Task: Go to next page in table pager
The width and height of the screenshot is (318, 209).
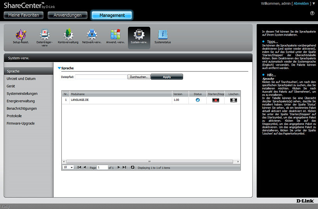Action: pyautogui.click(x=119, y=167)
